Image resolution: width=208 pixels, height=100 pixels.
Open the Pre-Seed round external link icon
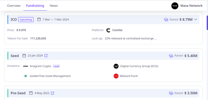click(x=53, y=93)
